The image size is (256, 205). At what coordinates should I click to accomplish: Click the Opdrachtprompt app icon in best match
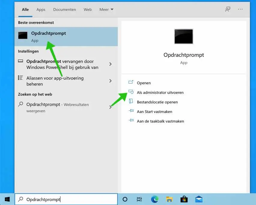point(23,35)
